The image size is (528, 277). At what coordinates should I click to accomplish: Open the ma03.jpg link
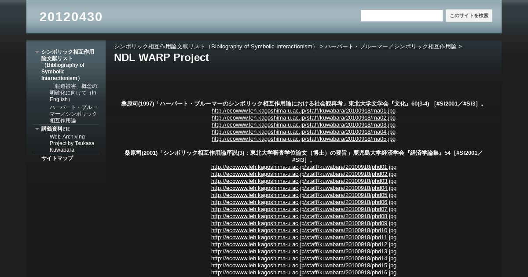tap(304, 125)
